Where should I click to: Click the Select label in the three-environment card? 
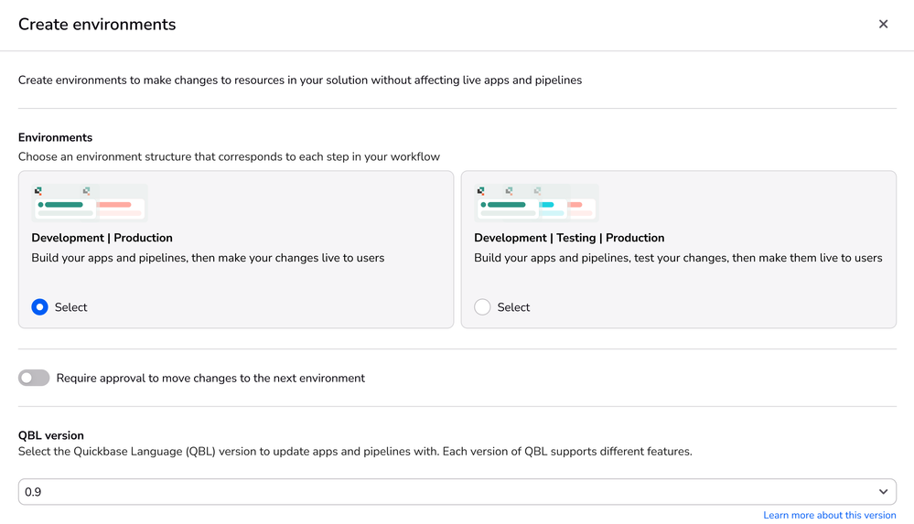[x=513, y=307]
